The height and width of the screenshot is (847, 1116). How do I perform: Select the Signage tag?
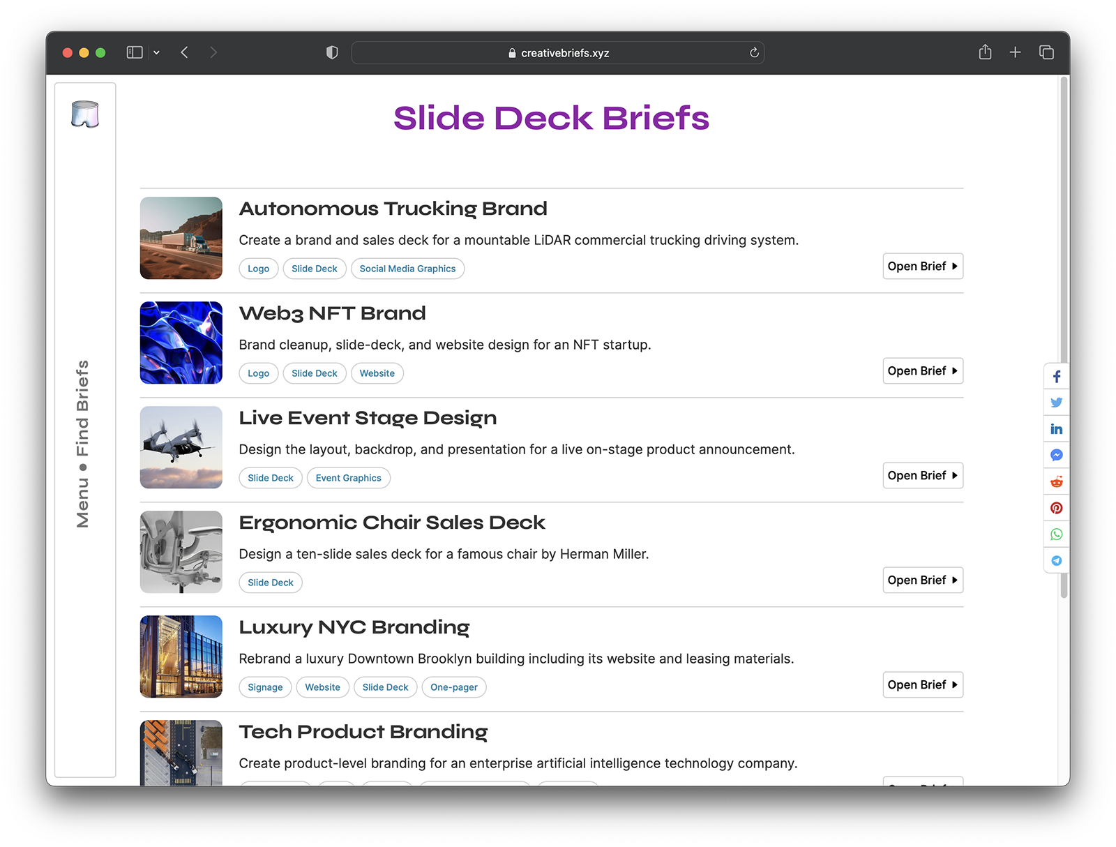point(266,687)
